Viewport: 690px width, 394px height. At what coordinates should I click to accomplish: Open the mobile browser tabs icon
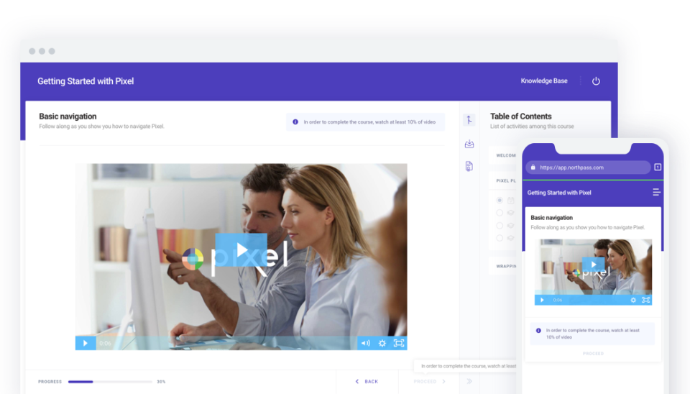point(658,168)
